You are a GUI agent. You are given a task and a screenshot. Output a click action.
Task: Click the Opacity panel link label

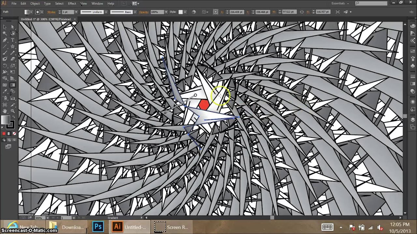pyautogui.click(x=144, y=12)
